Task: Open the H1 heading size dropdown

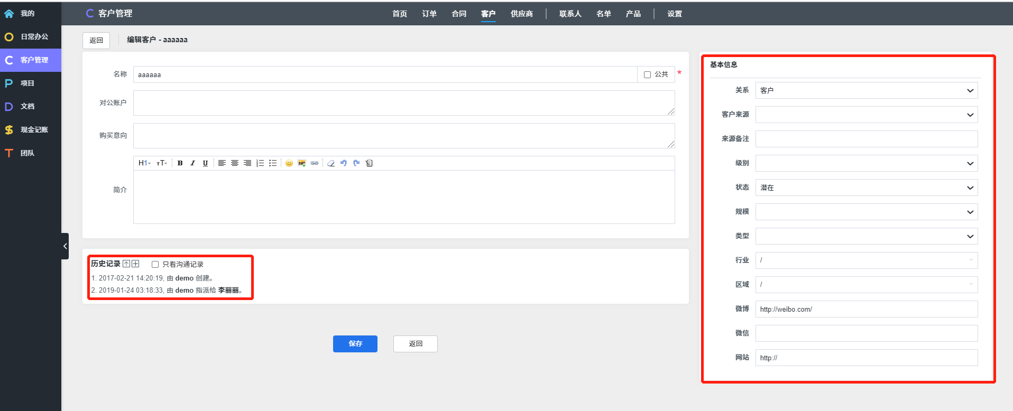Action: 144,163
